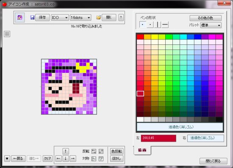Click the 閉じて戻る button
The width and height of the screenshot is (233, 168).
pos(214,161)
